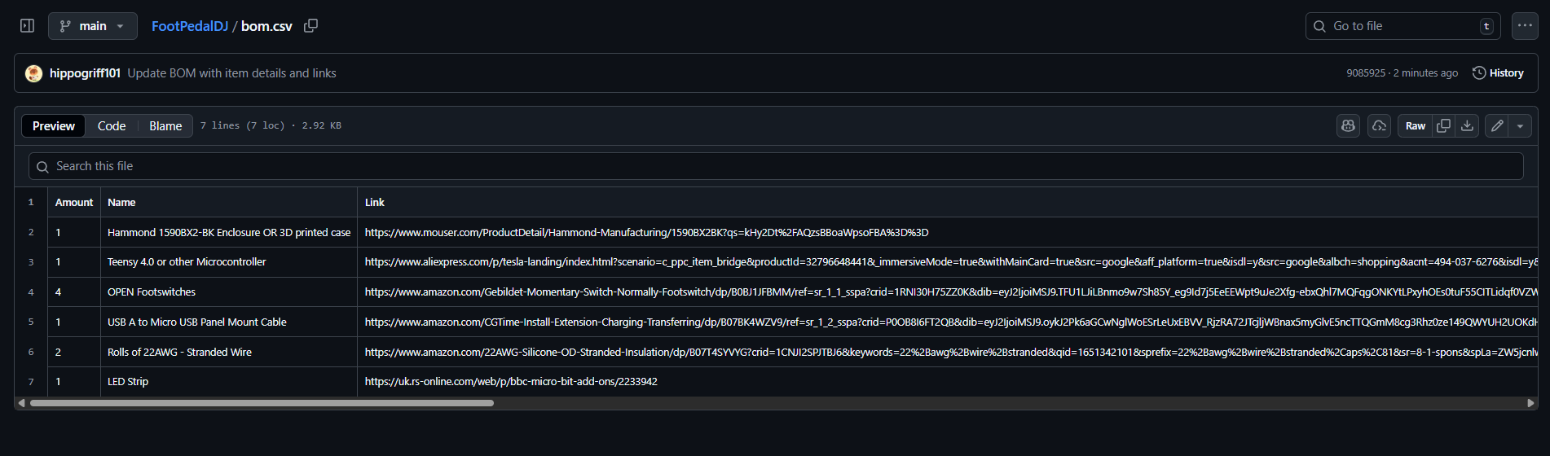
Task: Toggle the file tree side panel
Action: 27,26
